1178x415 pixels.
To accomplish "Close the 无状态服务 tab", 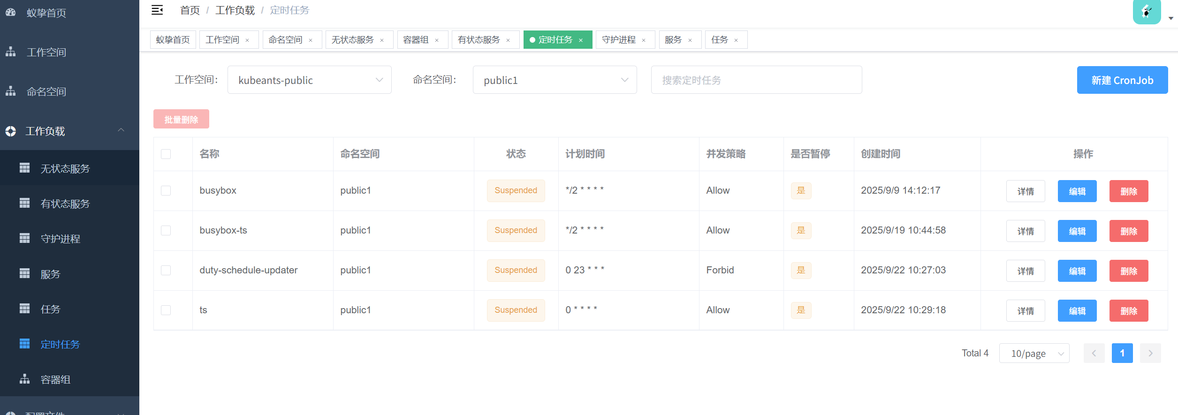I will pos(382,40).
